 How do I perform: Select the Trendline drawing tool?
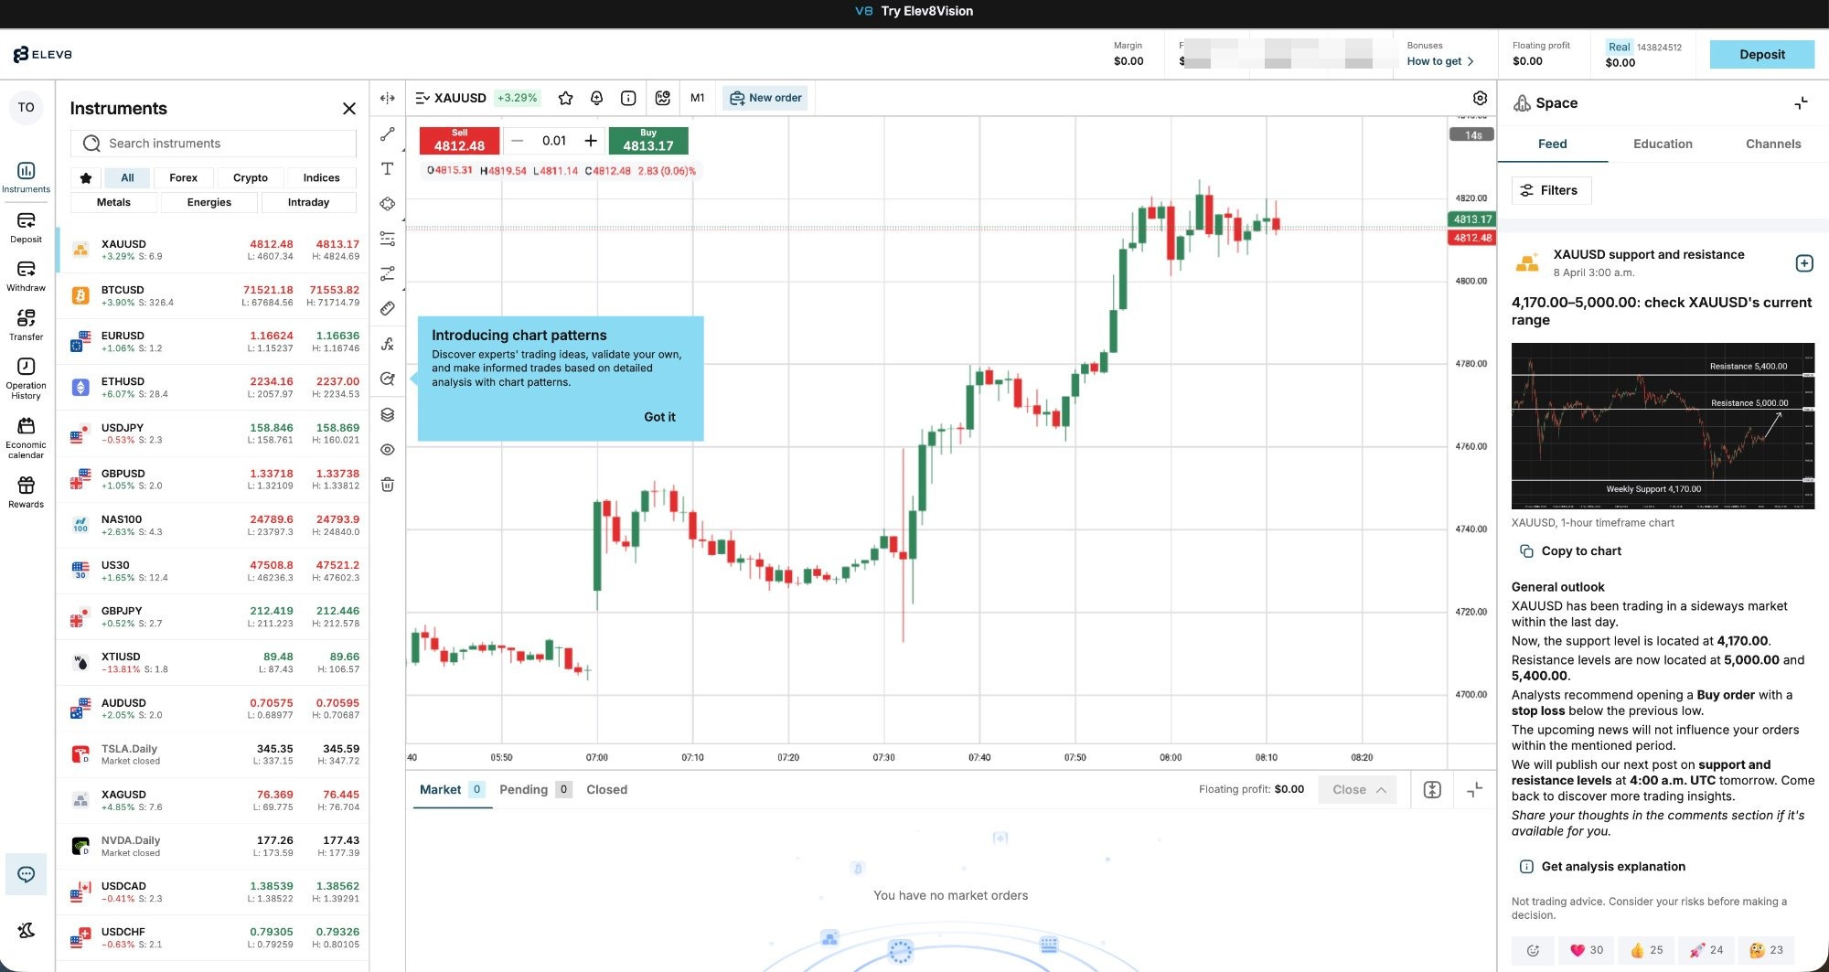[387, 134]
